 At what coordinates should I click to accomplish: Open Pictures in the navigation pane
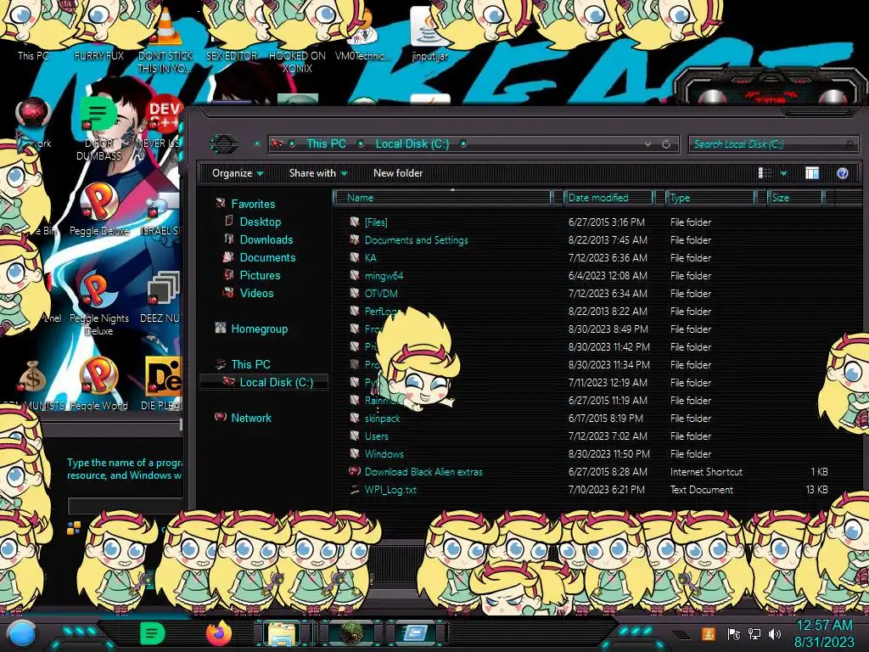pyautogui.click(x=252, y=275)
